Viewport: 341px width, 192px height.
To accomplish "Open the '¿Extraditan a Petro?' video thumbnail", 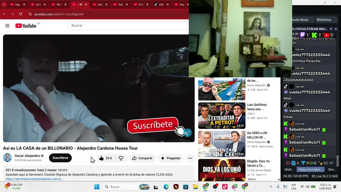I will [222, 116].
